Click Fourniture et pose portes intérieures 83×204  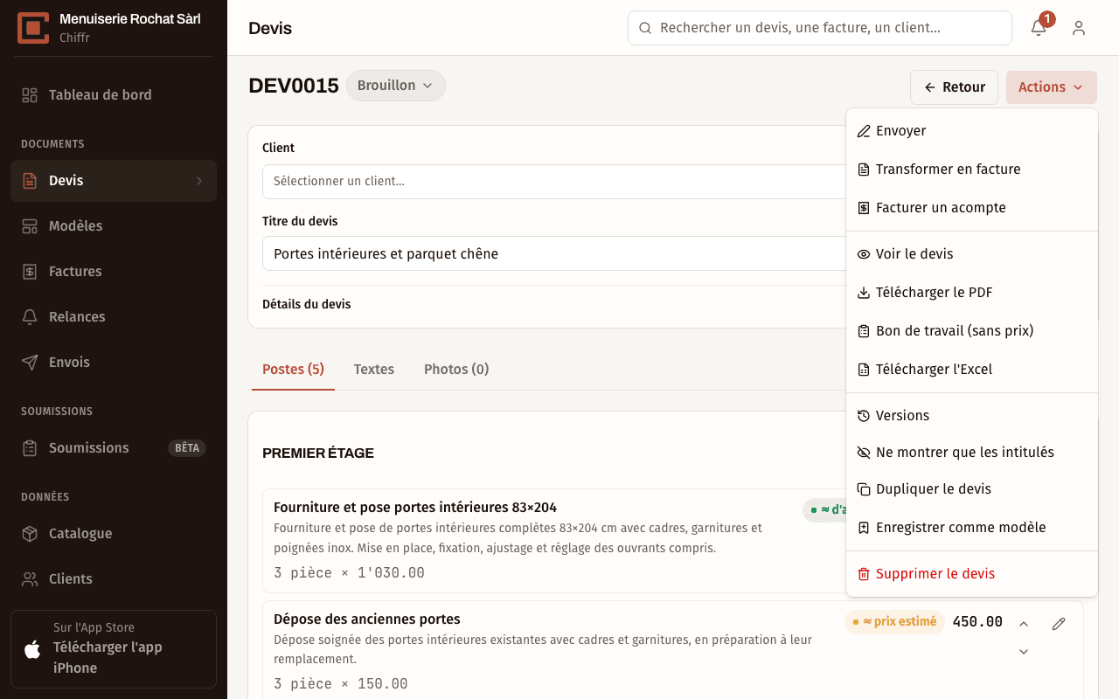pyautogui.click(x=415, y=508)
